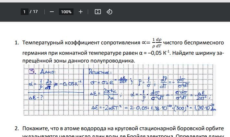Click the handwritten 'Решение' heading

(97, 71)
